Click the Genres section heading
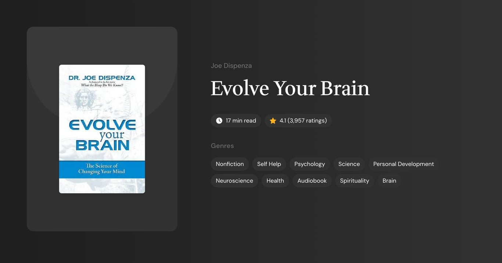 tap(222, 146)
